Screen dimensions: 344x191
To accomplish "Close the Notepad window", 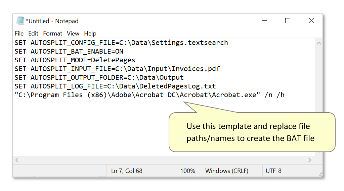I will [311, 21].
